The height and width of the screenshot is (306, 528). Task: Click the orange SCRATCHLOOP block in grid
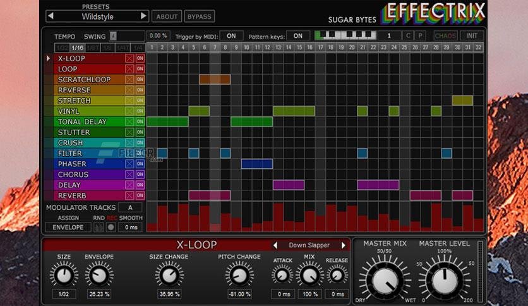tap(215, 80)
